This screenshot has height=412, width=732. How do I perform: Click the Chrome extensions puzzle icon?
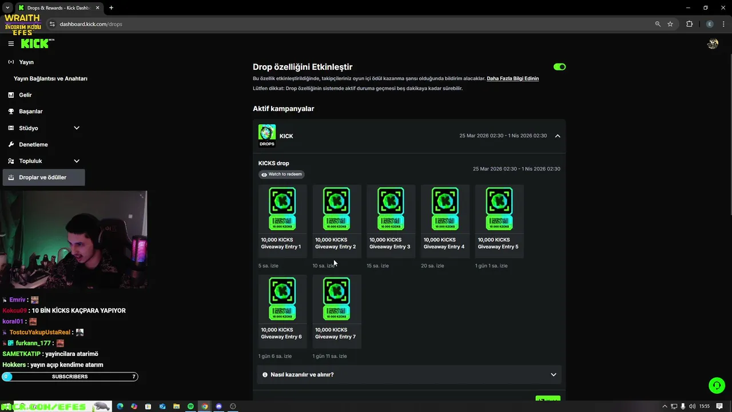(689, 24)
